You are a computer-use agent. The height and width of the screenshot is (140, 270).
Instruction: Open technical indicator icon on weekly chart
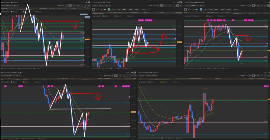coord(89,6)
